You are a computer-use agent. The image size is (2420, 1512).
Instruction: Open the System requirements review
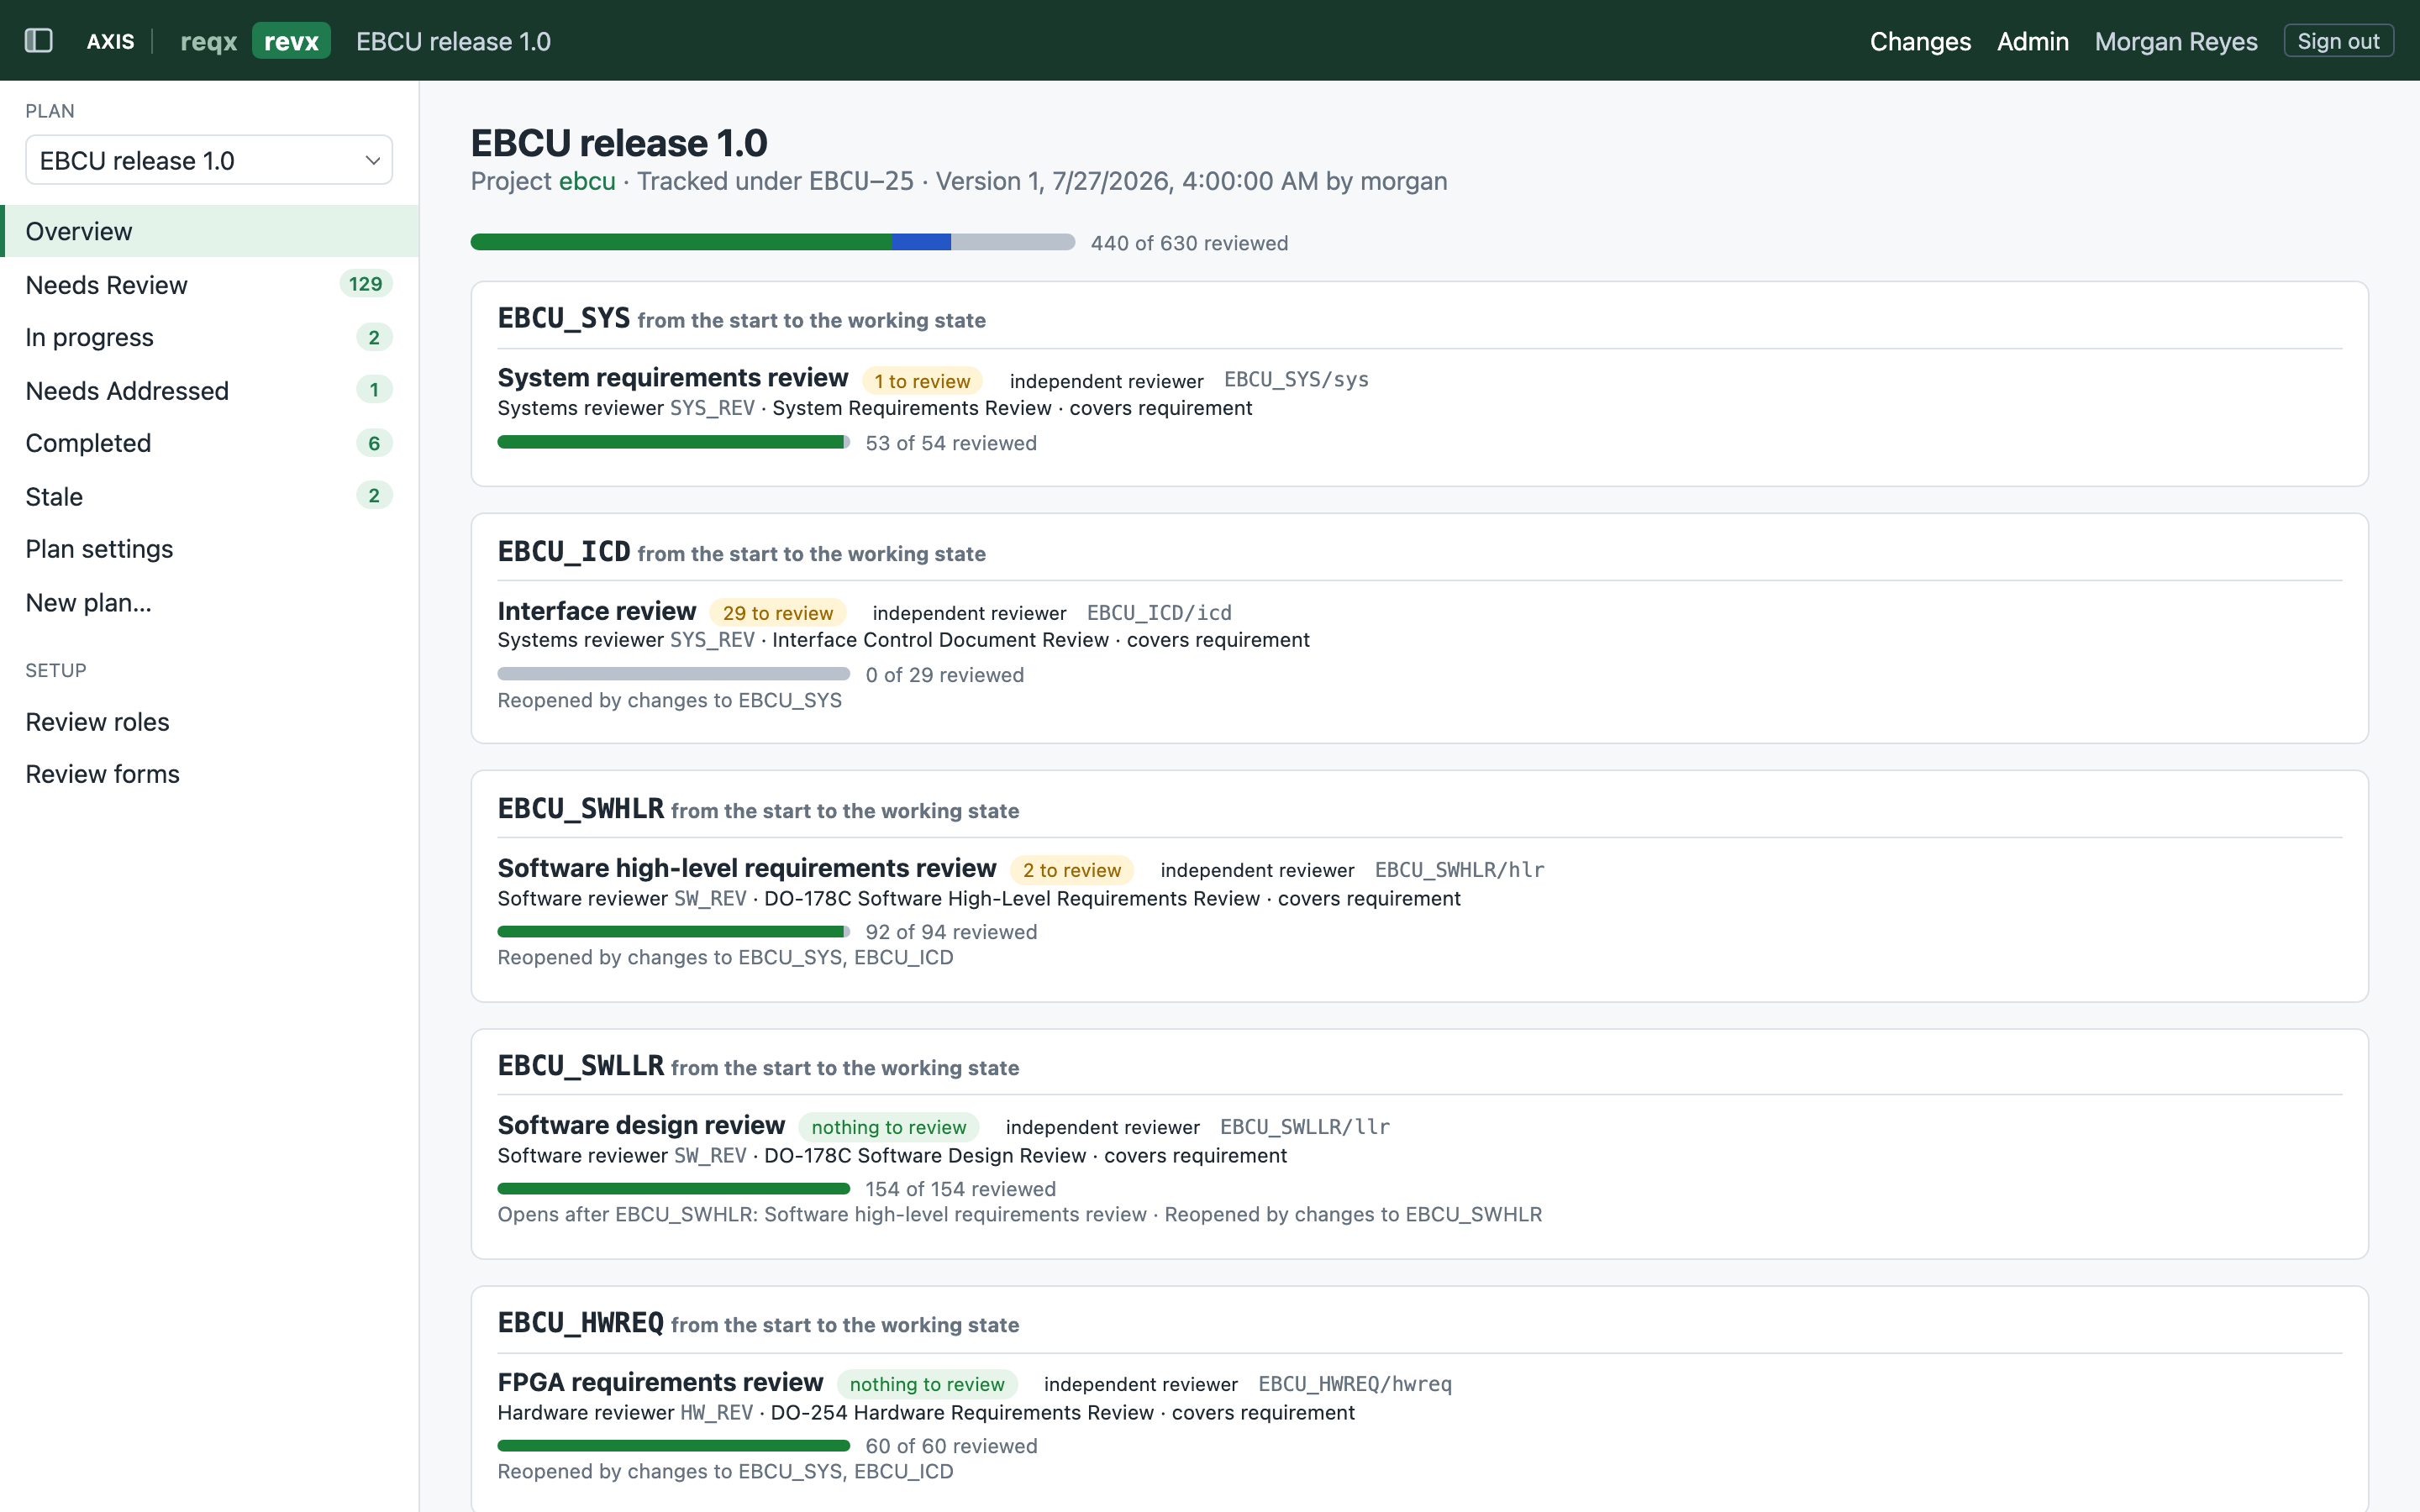[x=672, y=378]
